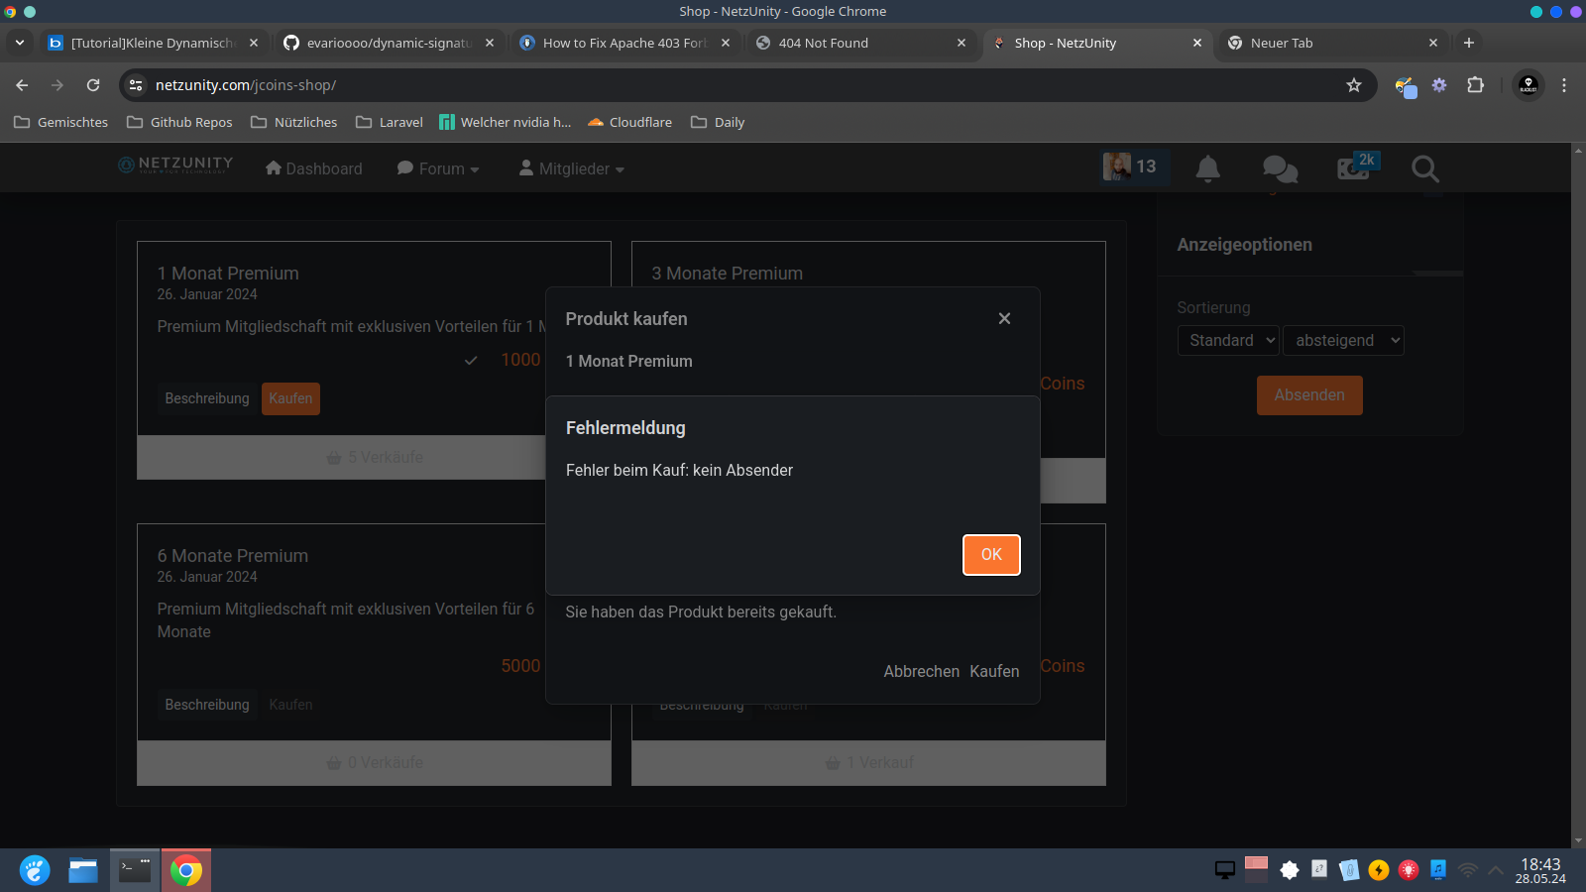Open the terminal from the taskbar

135,870
